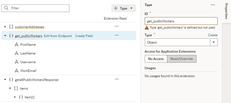The height and width of the screenshot is (103, 231).
Task: Click the array icon beside items
Action: [16, 88]
